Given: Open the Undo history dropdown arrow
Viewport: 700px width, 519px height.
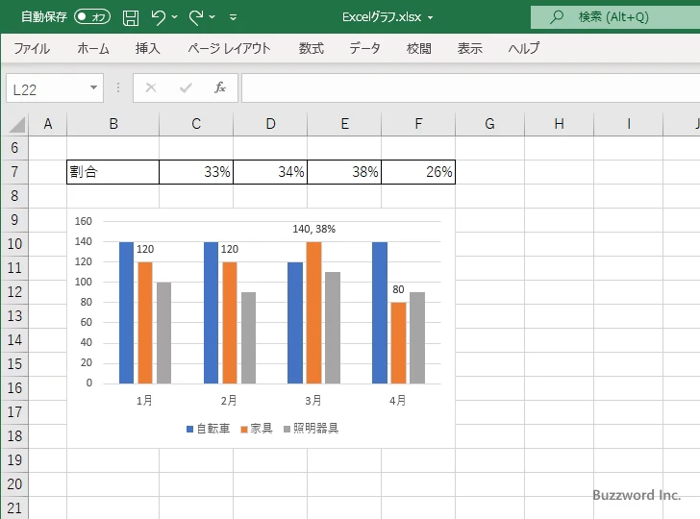Looking at the screenshot, I should pos(175,17).
